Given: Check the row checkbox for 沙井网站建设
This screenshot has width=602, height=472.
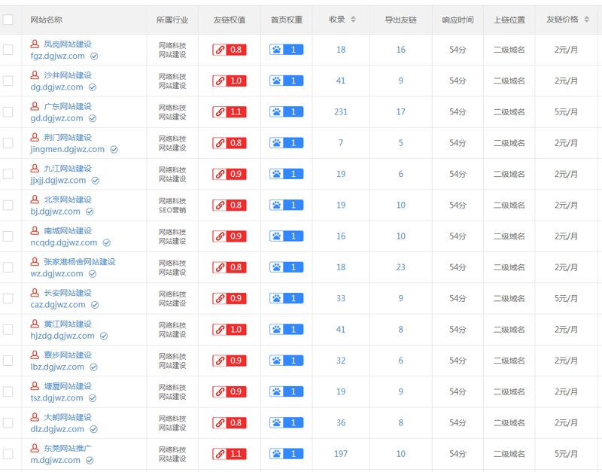Looking at the screenshot, I should (x=8, y=81).
